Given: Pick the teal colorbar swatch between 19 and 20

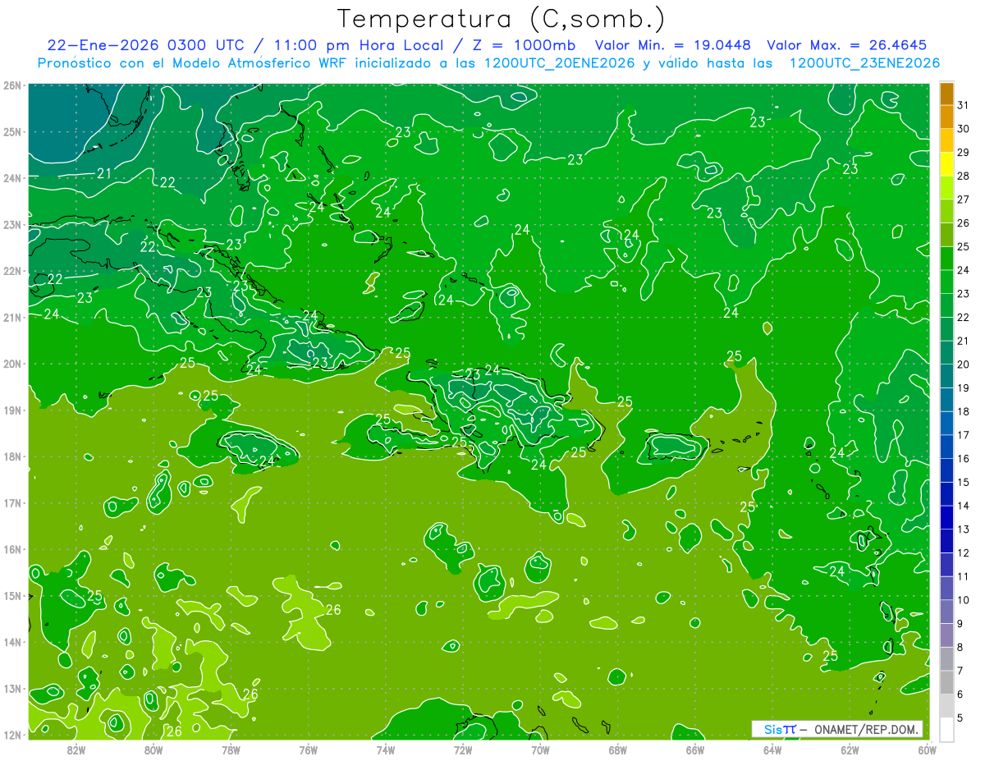Looking at the screenshot, I should pos(946,376).
